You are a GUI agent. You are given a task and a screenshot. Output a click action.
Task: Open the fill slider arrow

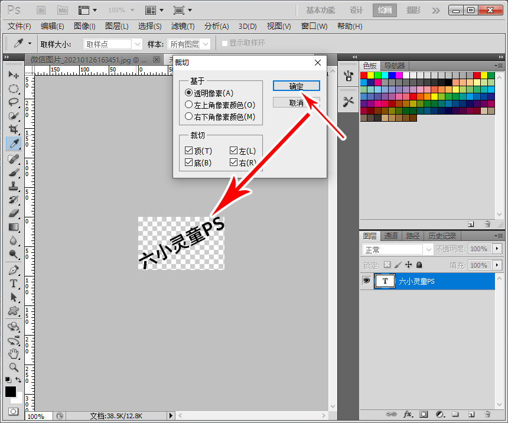click(497, 265)
